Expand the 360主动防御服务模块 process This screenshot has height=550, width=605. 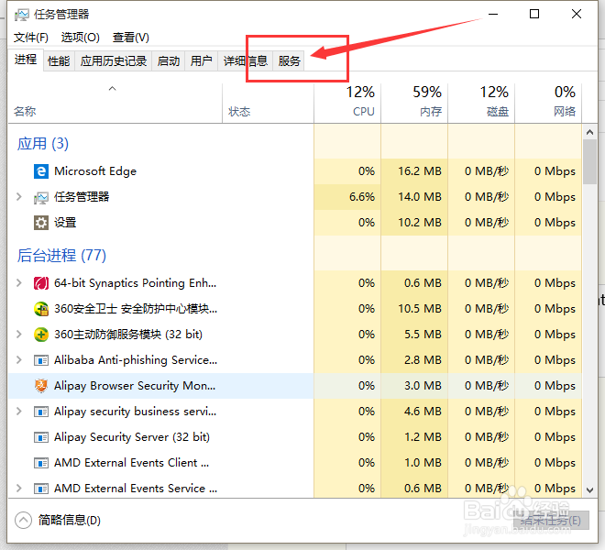pyautogui.click(x=18, y=335)
